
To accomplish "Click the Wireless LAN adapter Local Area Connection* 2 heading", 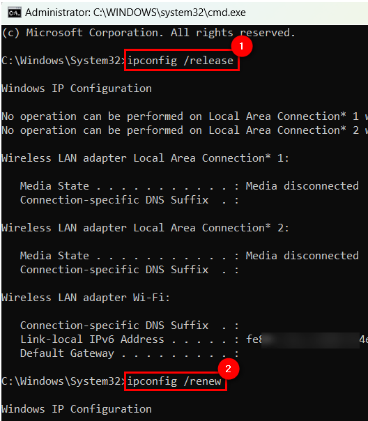I will pyautogui.click(x=145, y=228).
